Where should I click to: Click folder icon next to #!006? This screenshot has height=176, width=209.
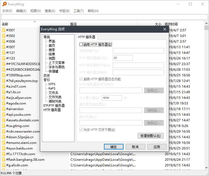[3, 41]
